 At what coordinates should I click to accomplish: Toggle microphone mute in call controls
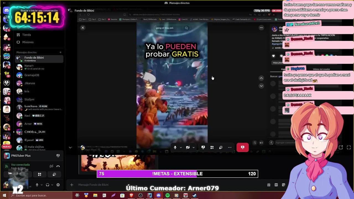click(175, 148)
